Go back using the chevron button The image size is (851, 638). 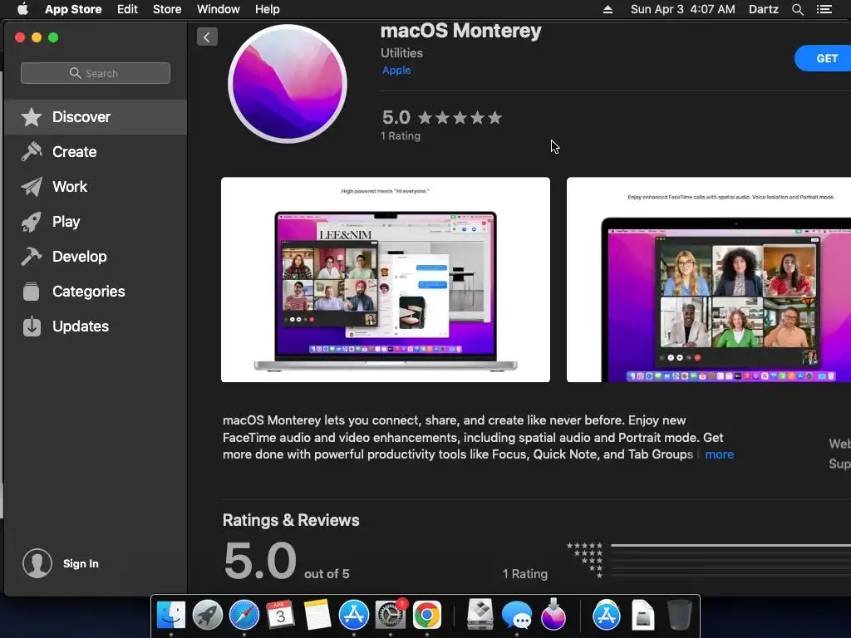(x=207, y=37)
